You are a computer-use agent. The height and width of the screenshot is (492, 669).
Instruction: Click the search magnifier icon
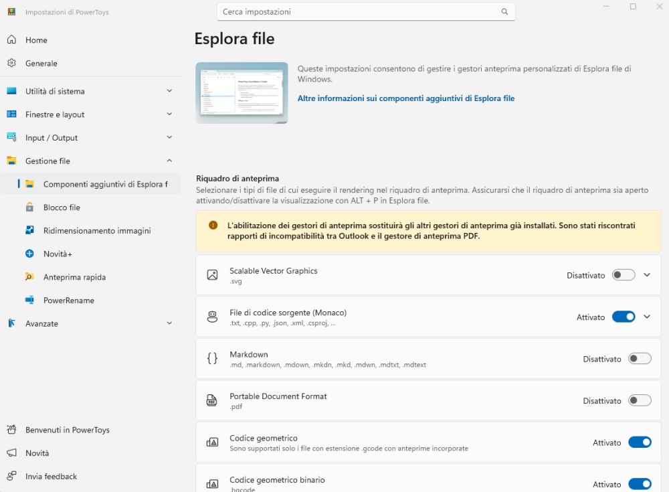point(504,11)
